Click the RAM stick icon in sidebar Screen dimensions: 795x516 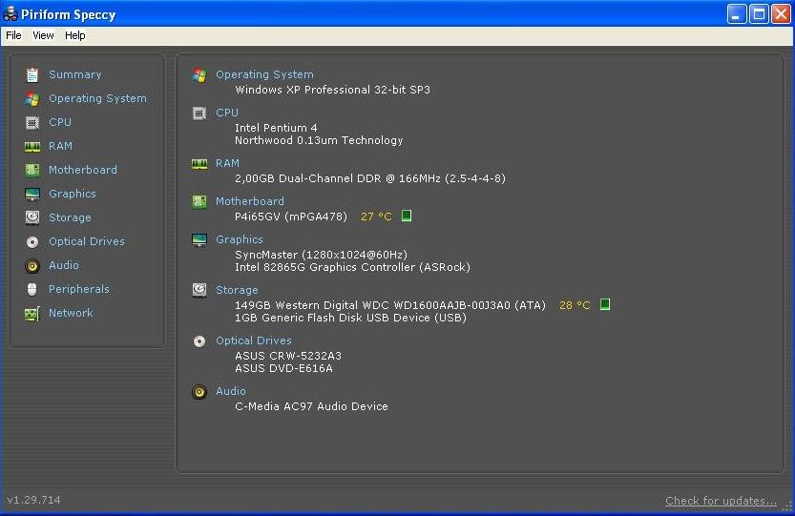click(32, 147)
